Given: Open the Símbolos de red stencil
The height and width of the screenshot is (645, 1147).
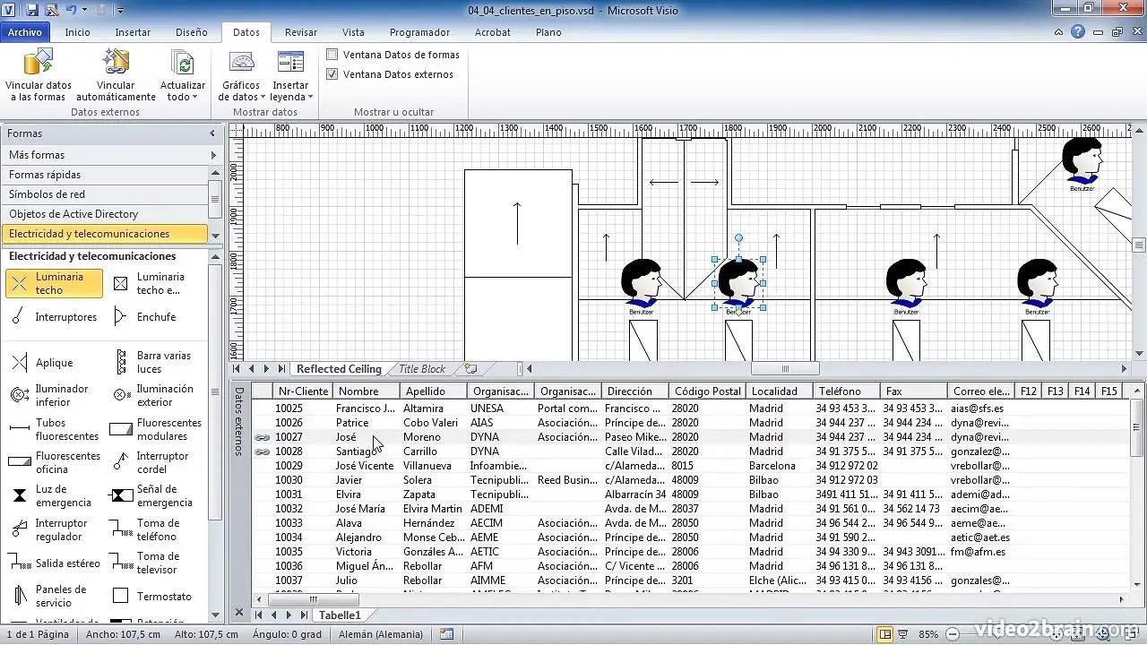Looking at the screenshot, I should [104, 194].
